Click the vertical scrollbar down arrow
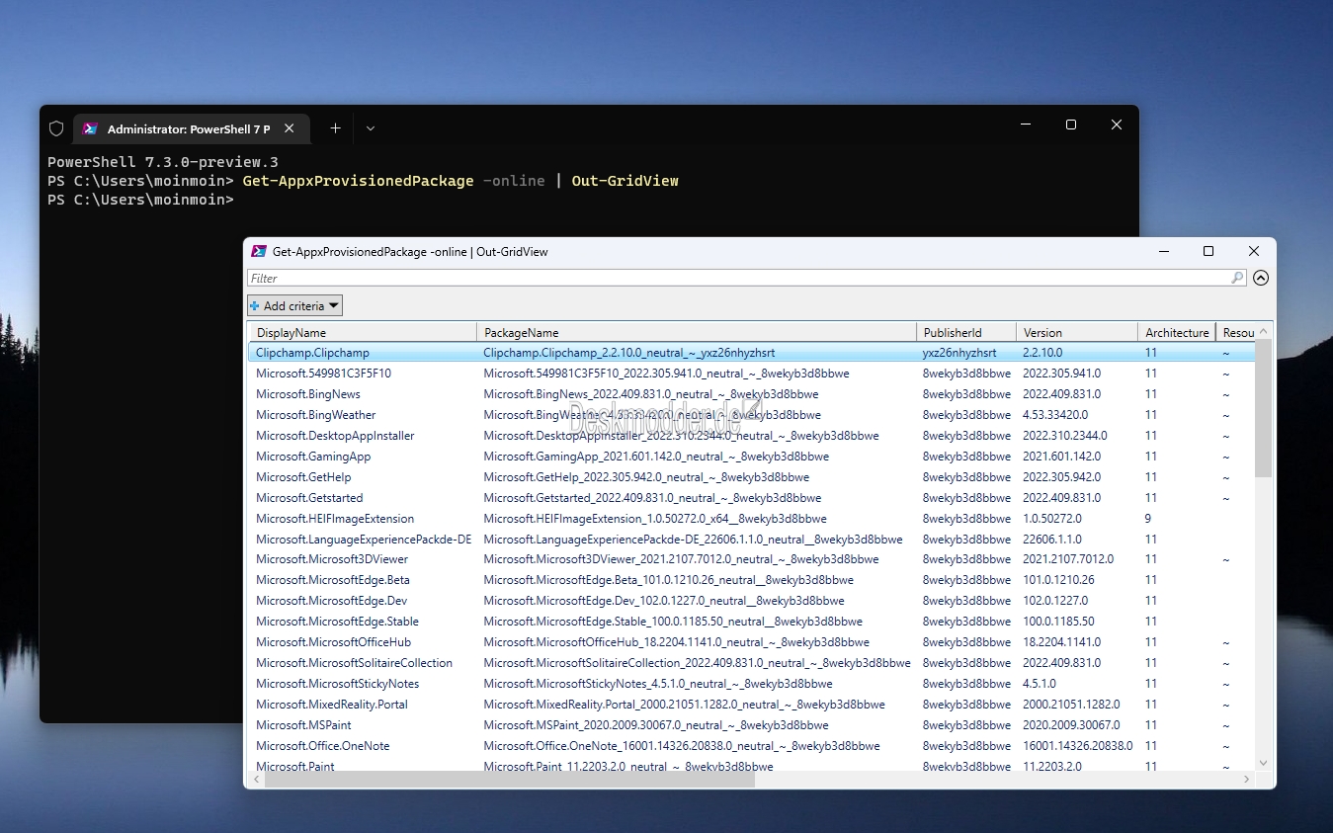 click(x=1263, y=762)
